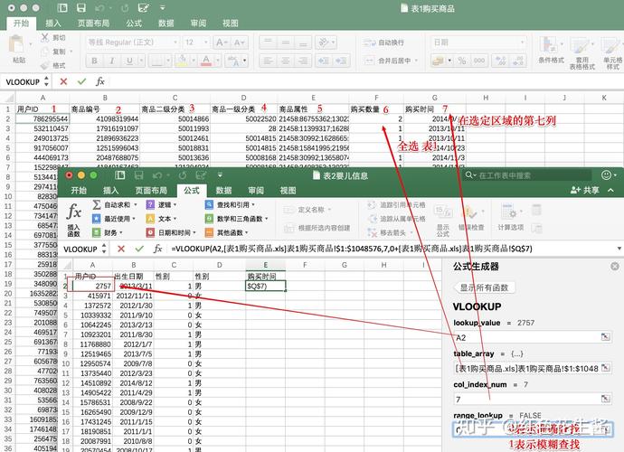This screenshot has width=624, height=452.
Task: Open the 公式 tab in the back window
Action: [134, 24]
